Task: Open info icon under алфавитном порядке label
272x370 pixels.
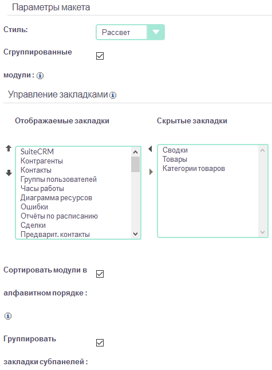Action: [8, 316]
